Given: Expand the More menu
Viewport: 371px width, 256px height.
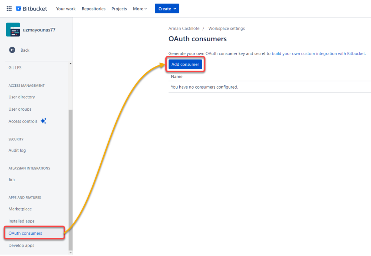Looking at the screenshot, I should [140, 9].
